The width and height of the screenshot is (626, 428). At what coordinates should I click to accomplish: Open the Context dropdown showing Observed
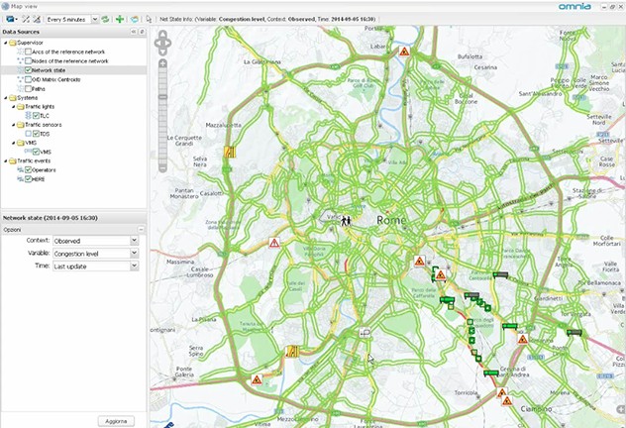134,241
